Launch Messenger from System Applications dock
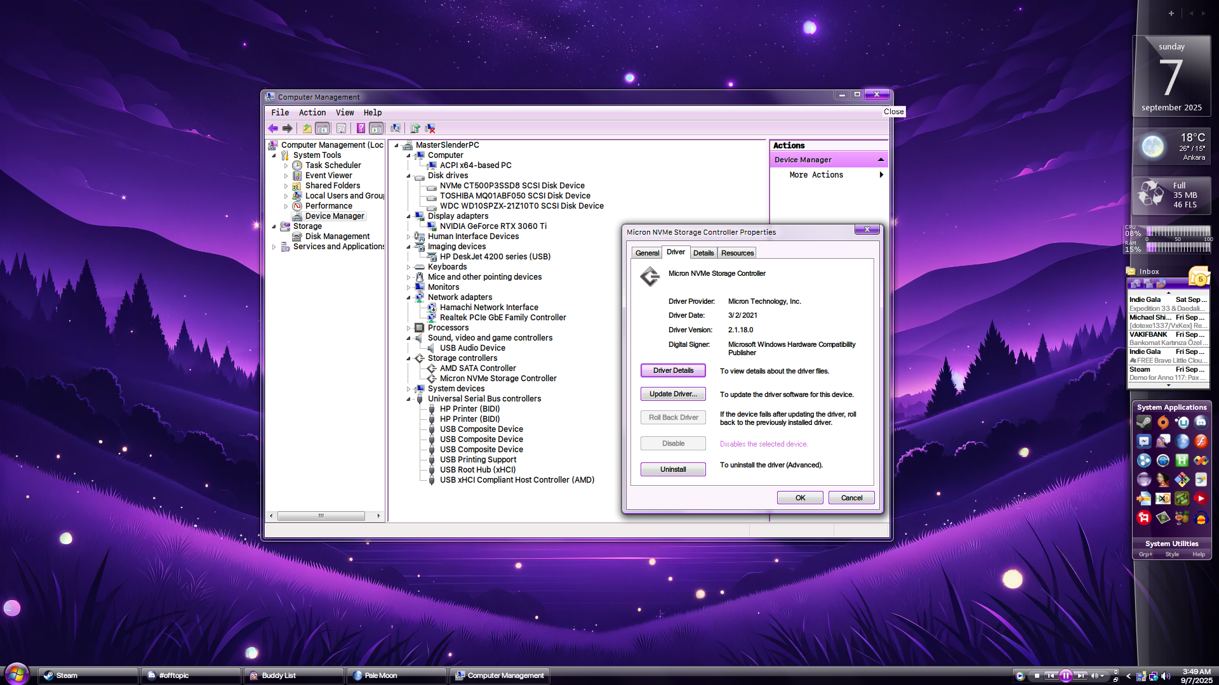Screen dimensions: 1219x685 pos(1143,441)
